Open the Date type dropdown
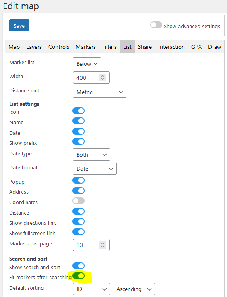227x297 pixels. [x=91, y=155]
